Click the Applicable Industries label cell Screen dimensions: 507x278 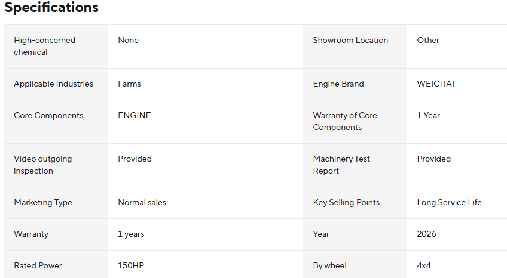coord(54,84)
